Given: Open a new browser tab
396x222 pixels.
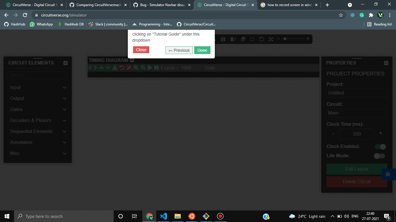Looking at the screenshot, I should pyautogui.click(x=327, y=5).
